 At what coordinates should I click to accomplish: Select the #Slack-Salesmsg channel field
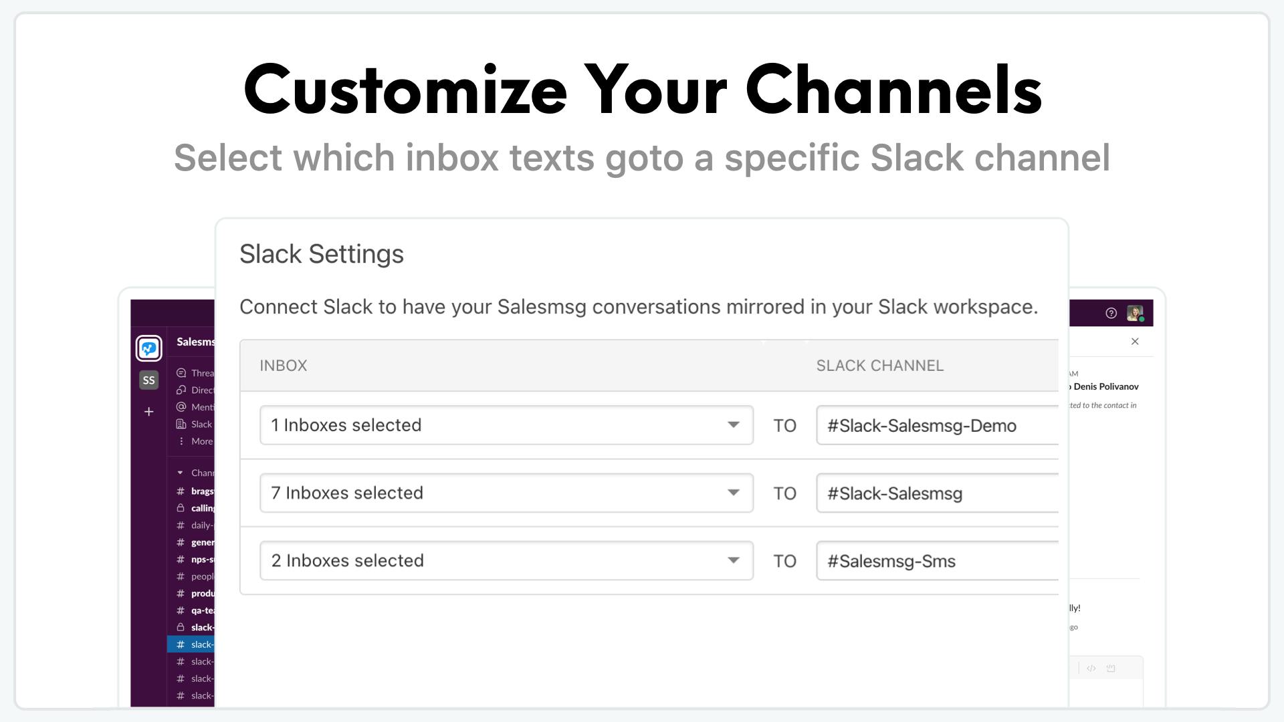937,493
